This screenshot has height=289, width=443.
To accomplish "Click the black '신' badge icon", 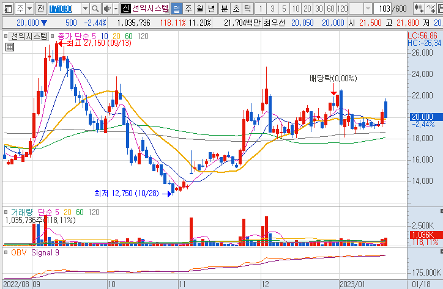I will (x=125, y=9).
